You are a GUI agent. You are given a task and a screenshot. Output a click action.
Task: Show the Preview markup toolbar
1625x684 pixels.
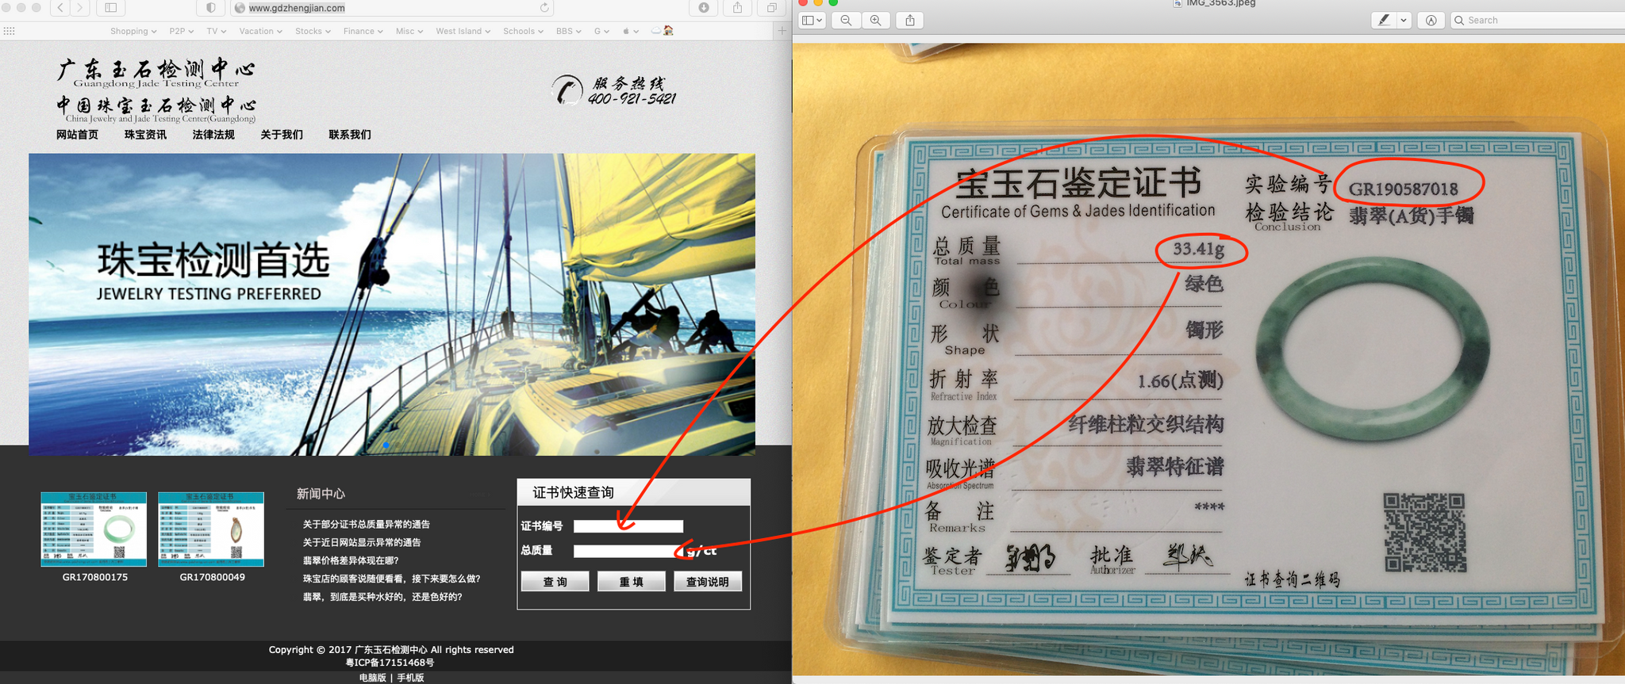pos(1431,21)
